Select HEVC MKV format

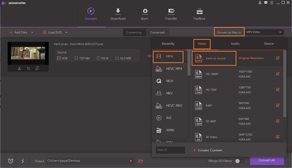click(169, 105)
